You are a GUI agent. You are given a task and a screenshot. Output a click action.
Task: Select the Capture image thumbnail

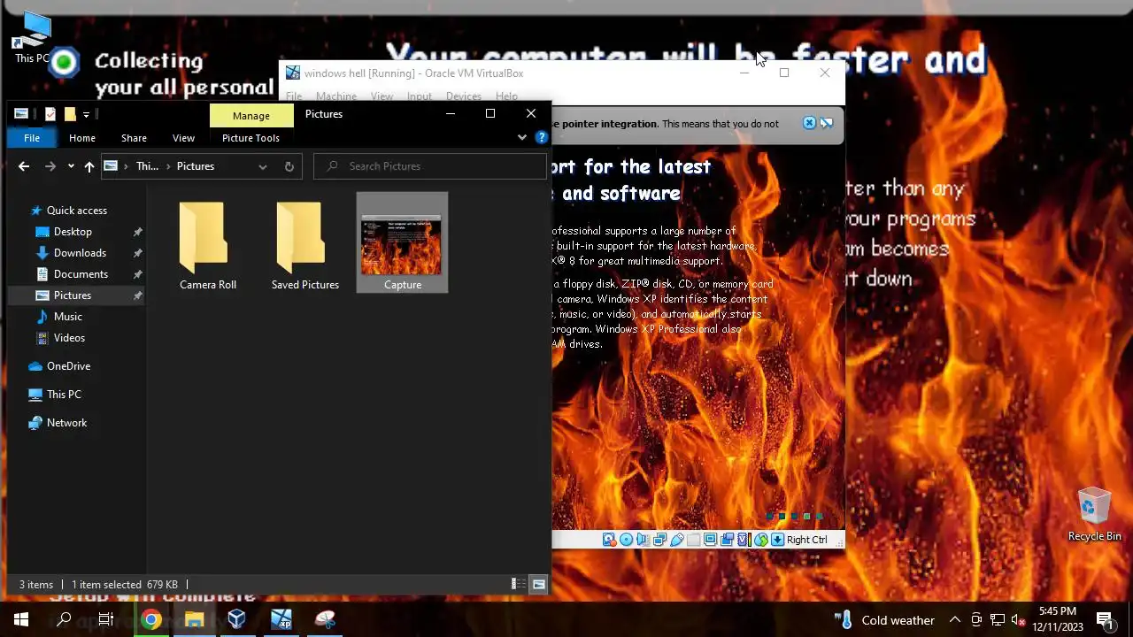pos(402,243)
